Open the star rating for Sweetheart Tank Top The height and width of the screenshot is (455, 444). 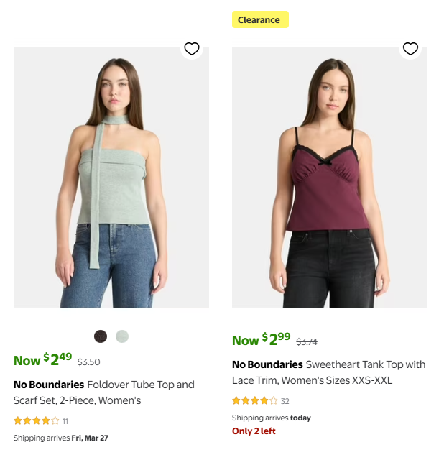point(255,401)
